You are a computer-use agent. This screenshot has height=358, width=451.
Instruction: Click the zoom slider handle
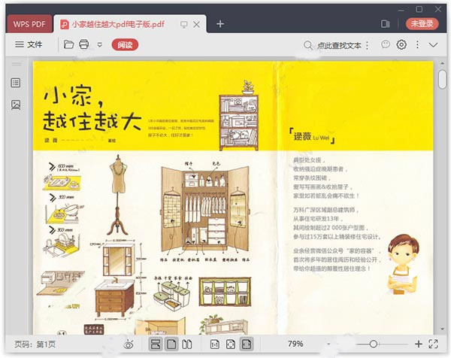[374, 344]
